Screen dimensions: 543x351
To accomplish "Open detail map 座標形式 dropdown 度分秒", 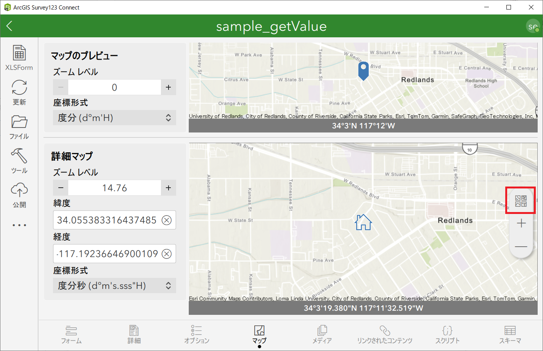I will coord(114,286).
